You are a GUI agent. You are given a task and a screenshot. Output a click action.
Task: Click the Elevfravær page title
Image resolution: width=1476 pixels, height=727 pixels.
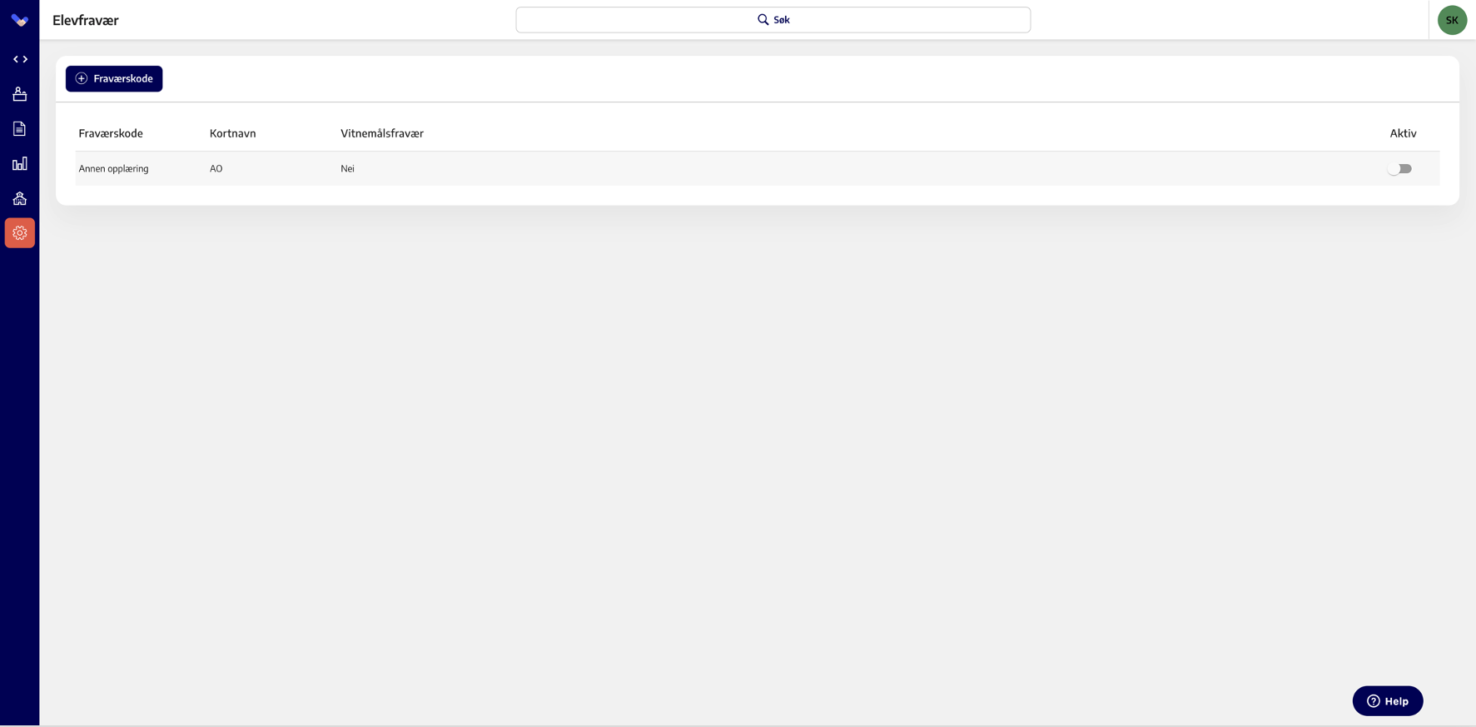(x=86, y=20)
